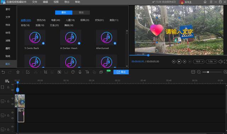Lock track 1 with padlock icon
Image resolution: width=227 pixels, height=134 pixels.
(x=8, y=101)
